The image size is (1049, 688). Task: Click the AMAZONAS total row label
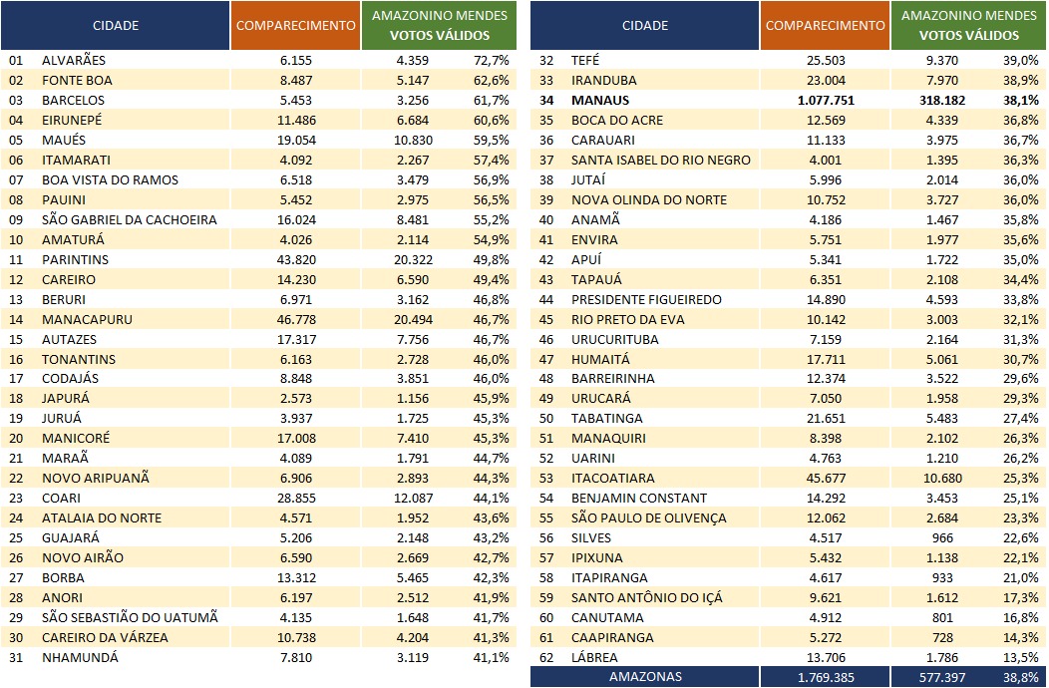click(x=645, y=677)
